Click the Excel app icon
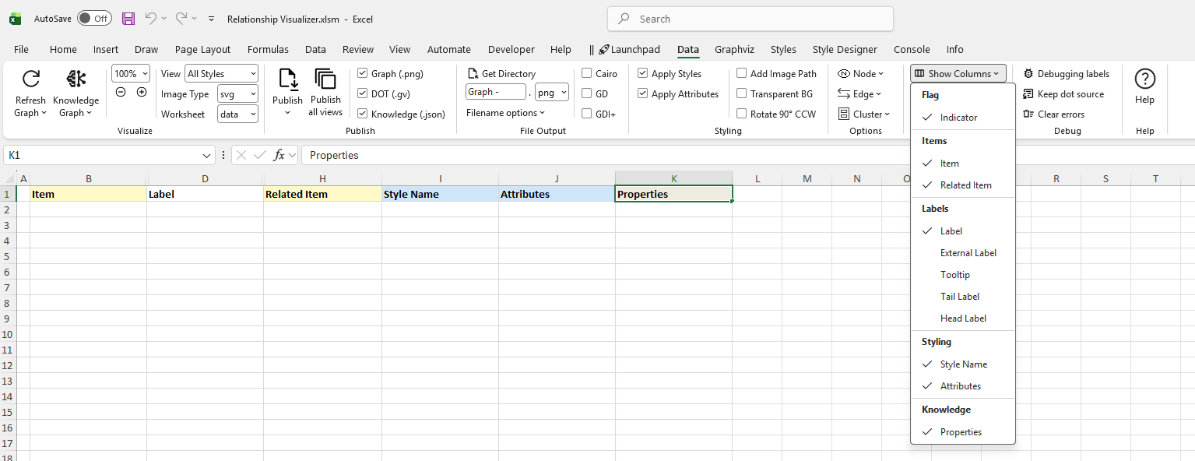 click(x=16, y=18)
